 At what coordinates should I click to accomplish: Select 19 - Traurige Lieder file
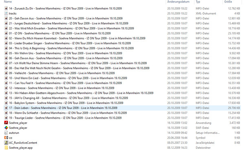pos(65,118)
